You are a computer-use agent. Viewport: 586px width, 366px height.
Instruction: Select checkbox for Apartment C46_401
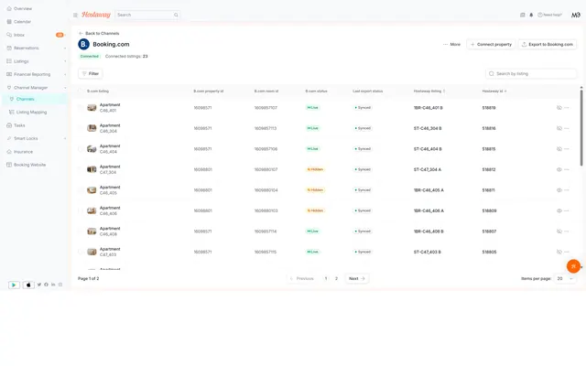pos(80,108)
